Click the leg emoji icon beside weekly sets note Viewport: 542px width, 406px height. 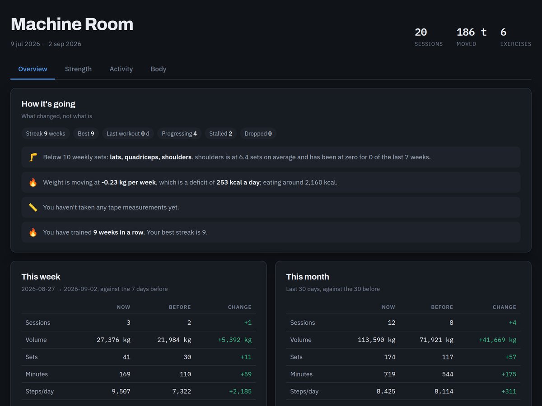[33, 157]
